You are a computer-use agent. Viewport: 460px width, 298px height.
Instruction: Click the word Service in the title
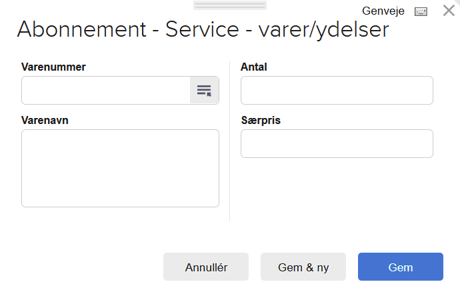(x=202, y=29)
